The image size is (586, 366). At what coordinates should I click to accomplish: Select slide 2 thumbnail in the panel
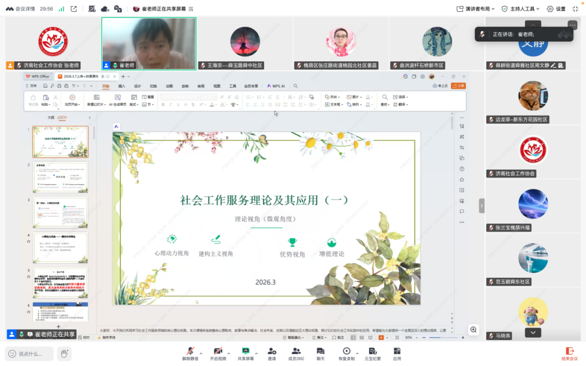(x=60, y=177)
